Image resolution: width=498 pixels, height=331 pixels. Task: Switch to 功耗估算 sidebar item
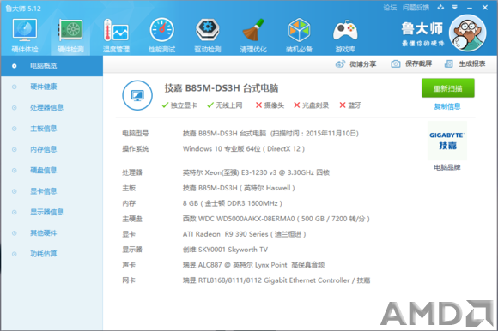(x=44, y=254)
